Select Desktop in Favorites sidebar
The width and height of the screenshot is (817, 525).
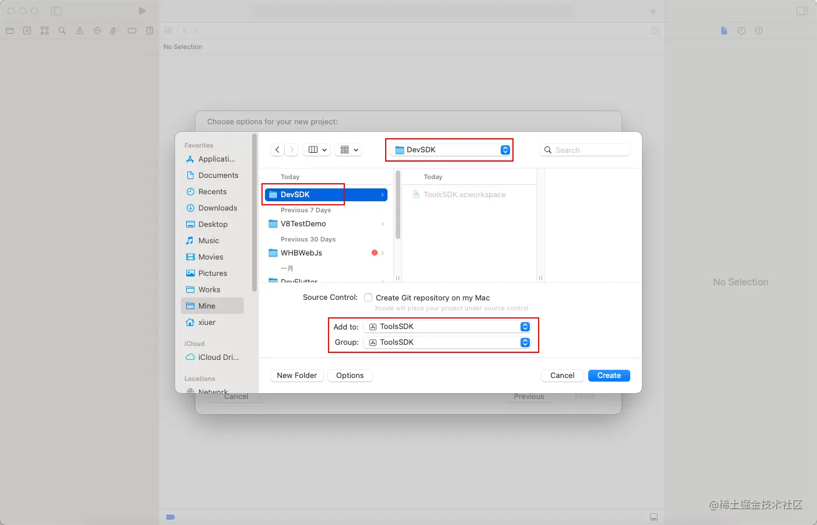click(212, 225)
